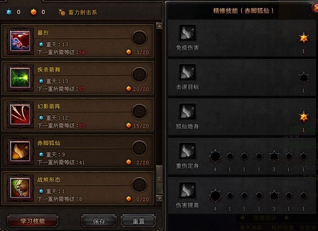Select the 战熊形态 bear skill icon
The height and width of the screenshot is (231, 318).
point(20,188)
